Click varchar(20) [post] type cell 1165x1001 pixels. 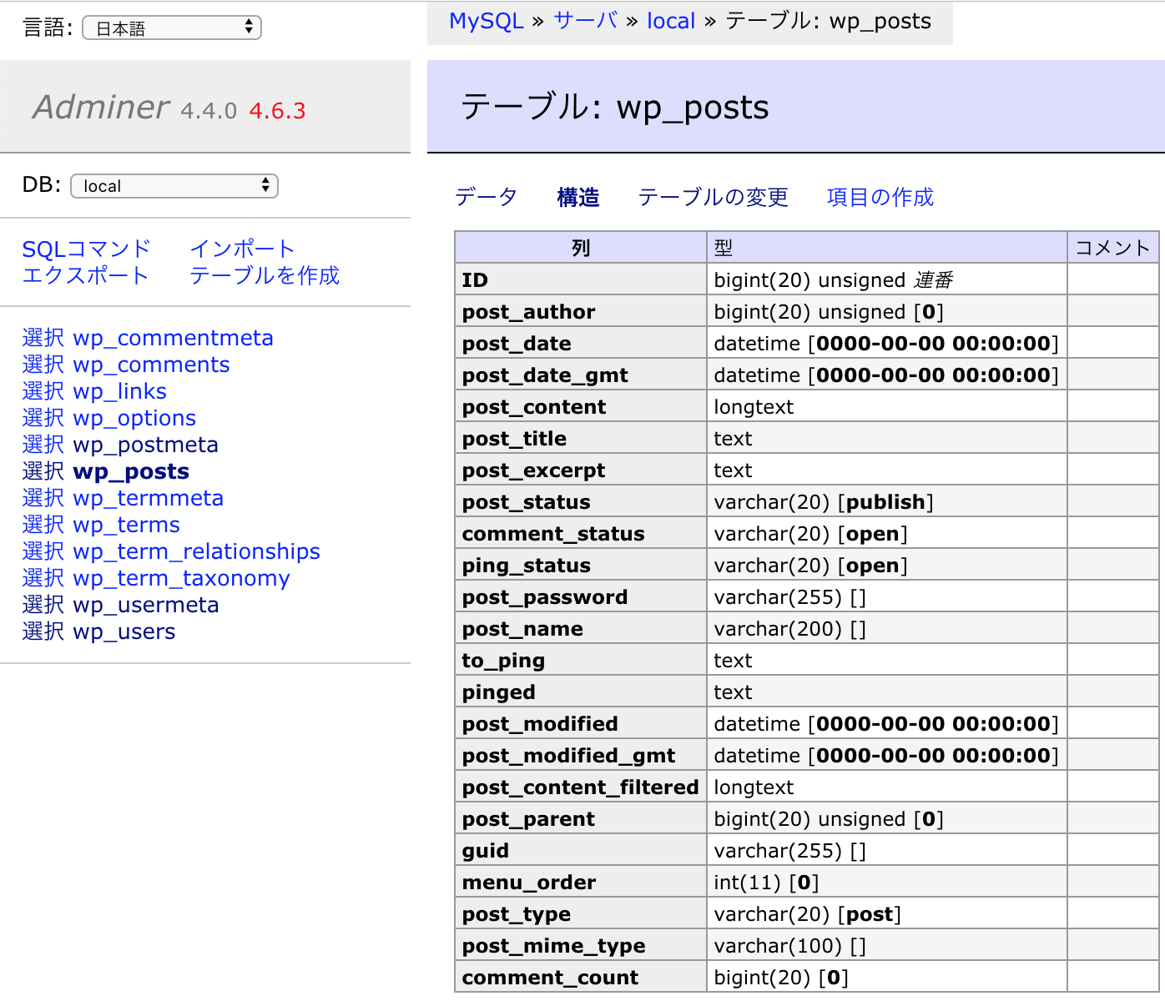pyautogui.click(x=887, y=913)
